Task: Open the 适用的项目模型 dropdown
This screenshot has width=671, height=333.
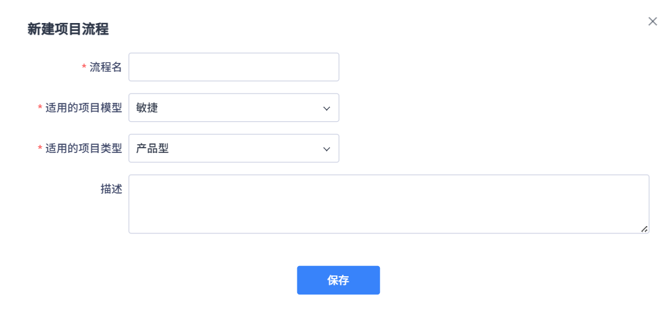Action: [x=234, y=108]
